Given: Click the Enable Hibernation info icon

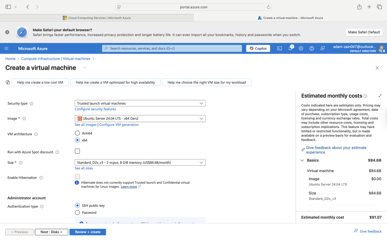Looking at the screenshot, I should tap(41, 178).
